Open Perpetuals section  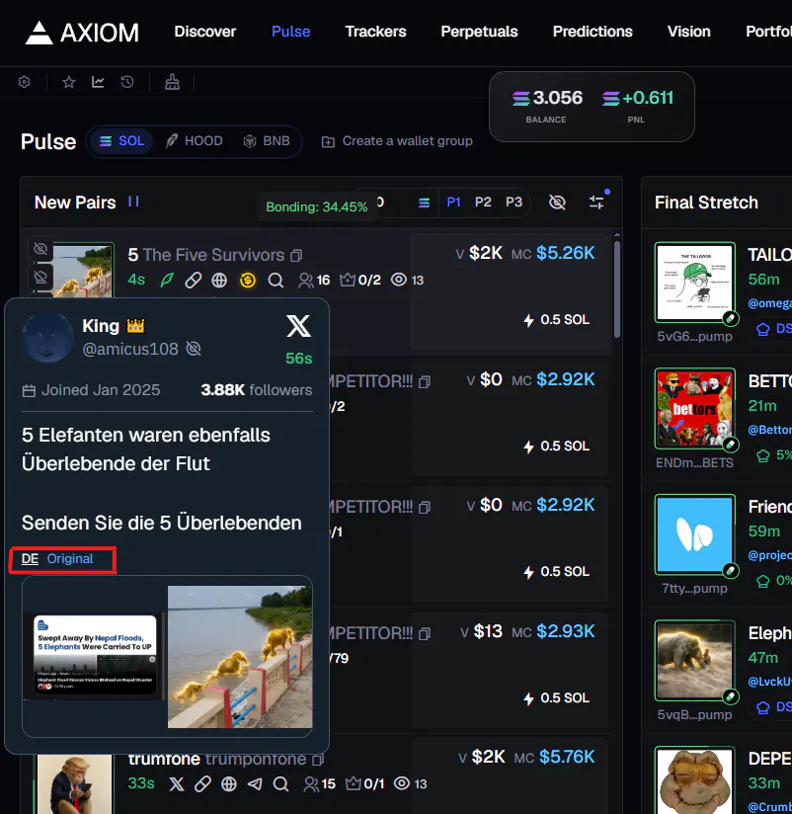pos(479,32)
